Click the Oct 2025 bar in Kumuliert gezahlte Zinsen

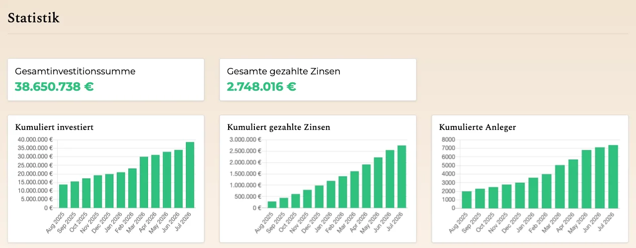pos(296,201)
